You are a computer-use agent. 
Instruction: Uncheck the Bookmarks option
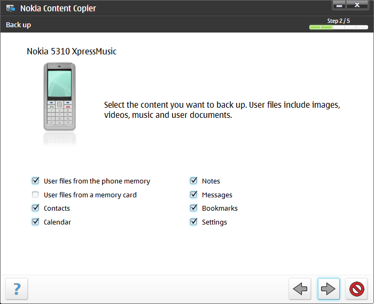[193, 208]
